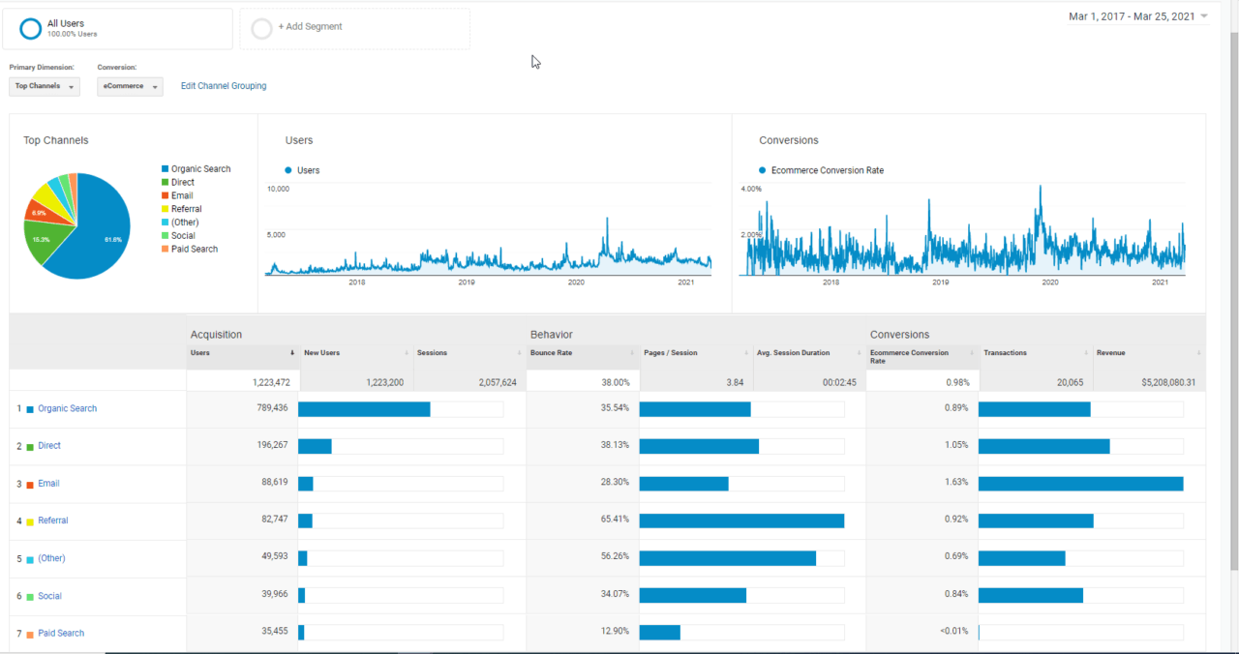
Task: Click the Email row orange color square
Action: tap(30, 484)
